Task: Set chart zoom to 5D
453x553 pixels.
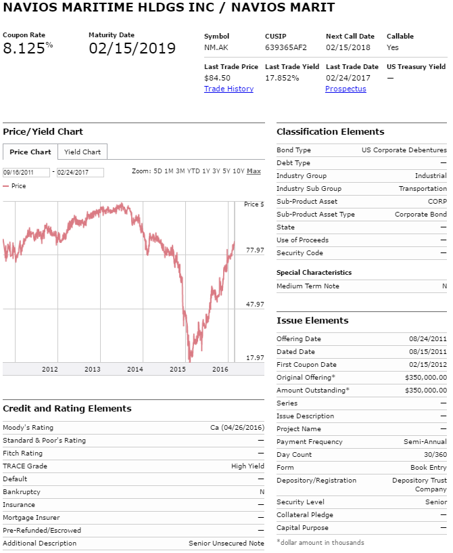Action: 158,171
